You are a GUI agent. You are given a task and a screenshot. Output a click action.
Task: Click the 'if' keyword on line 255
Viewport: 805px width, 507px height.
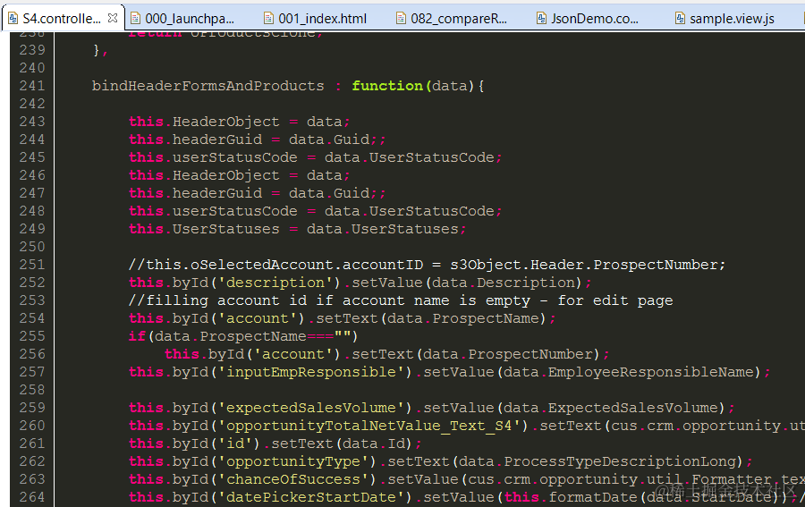tap(137, 336)
